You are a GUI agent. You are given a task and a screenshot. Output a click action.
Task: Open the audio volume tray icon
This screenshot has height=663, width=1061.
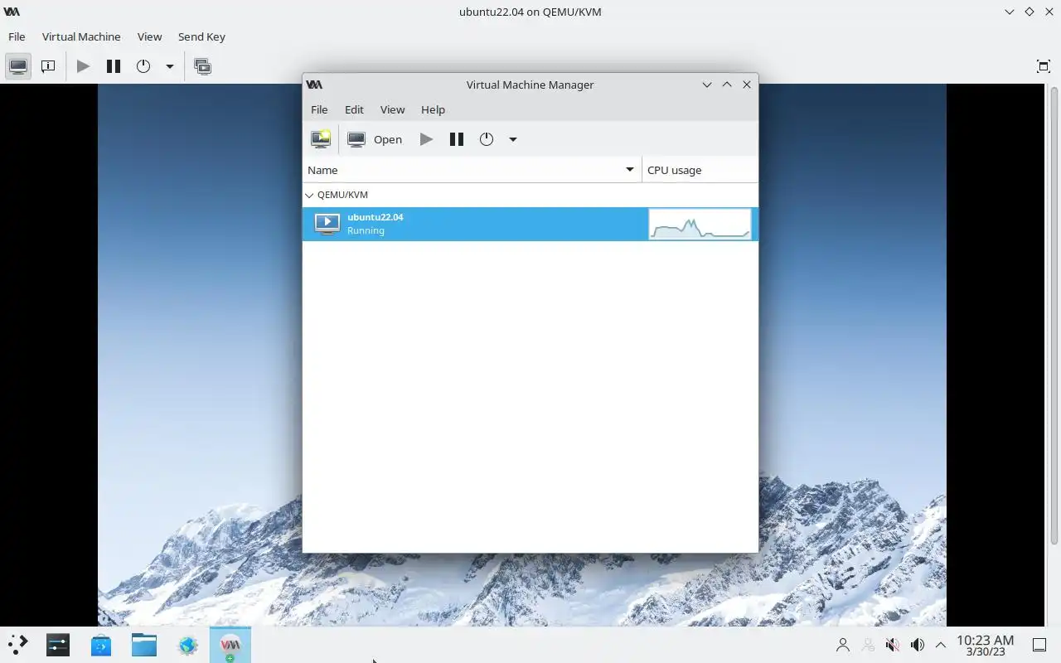pos(918,645)
